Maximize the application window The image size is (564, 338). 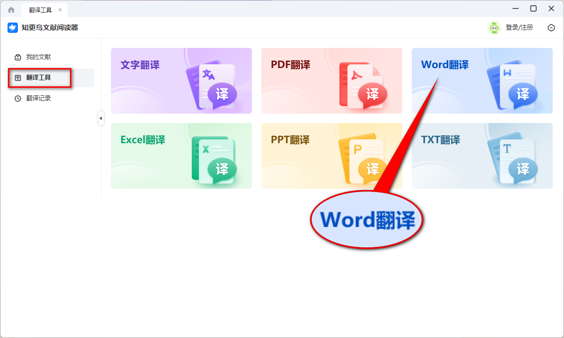[533, 8]
